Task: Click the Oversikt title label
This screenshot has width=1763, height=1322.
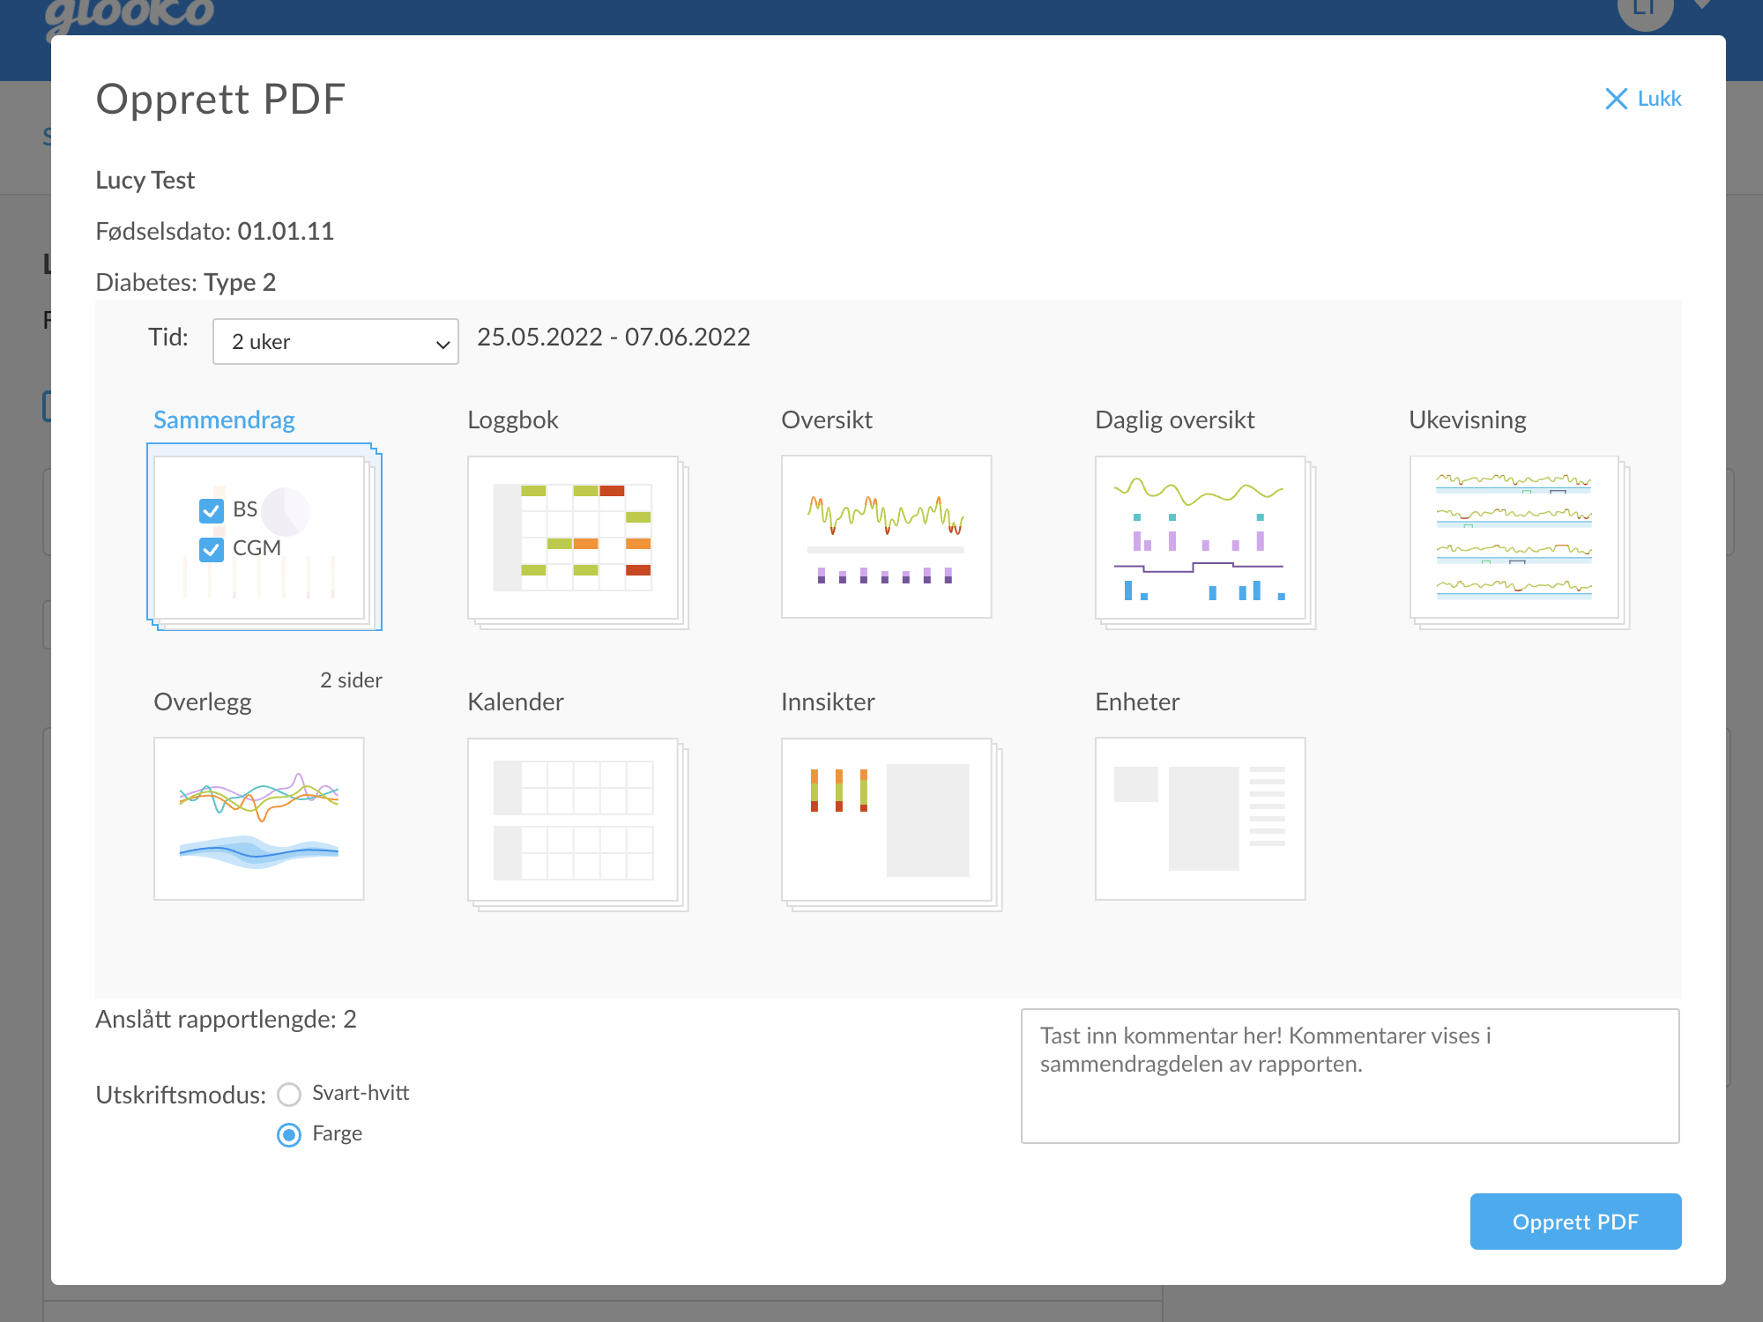Action: 827,420
